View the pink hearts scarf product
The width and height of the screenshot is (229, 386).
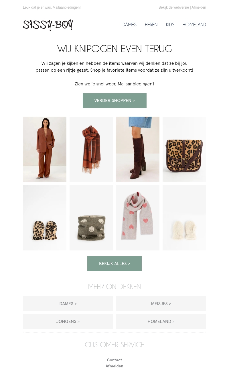tap(138, 218)
